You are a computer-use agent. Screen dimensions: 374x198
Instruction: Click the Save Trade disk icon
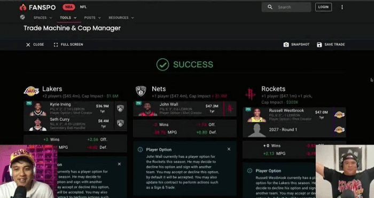click(319, 44)
